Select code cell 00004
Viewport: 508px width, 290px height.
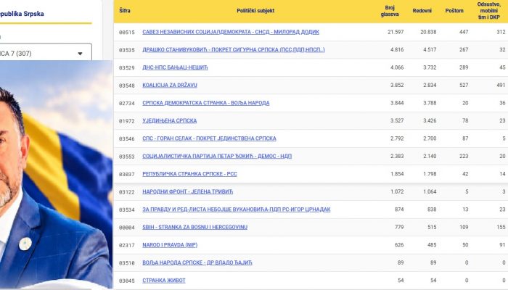127,228
